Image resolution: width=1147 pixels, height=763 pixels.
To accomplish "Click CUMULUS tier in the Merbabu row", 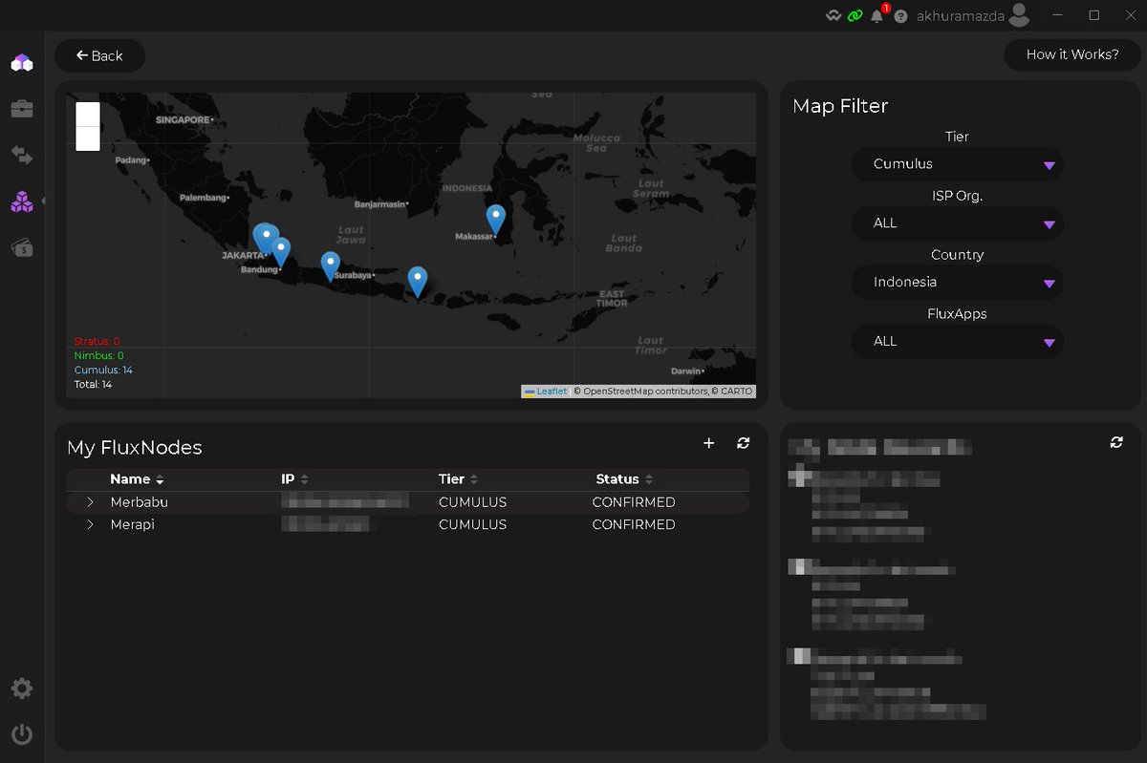I will point(472,502).
